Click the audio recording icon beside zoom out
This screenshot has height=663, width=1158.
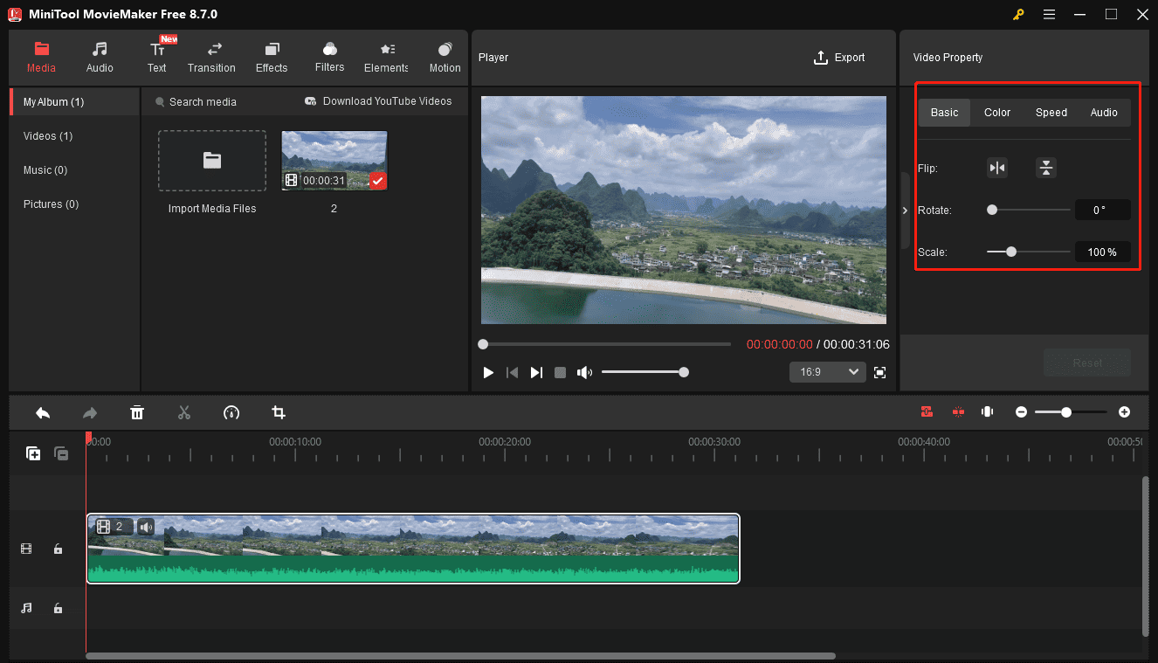[x=988, y=412]
